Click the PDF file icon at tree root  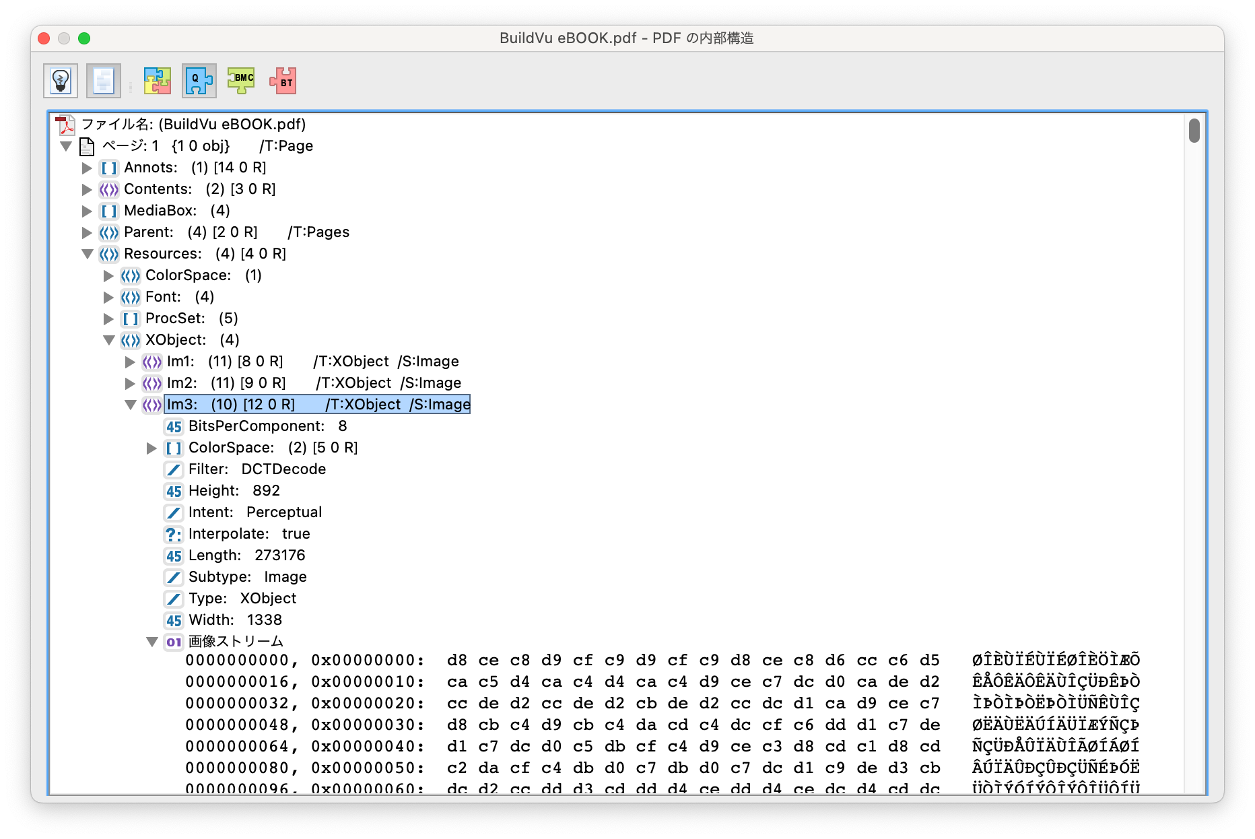coord(65,125)
